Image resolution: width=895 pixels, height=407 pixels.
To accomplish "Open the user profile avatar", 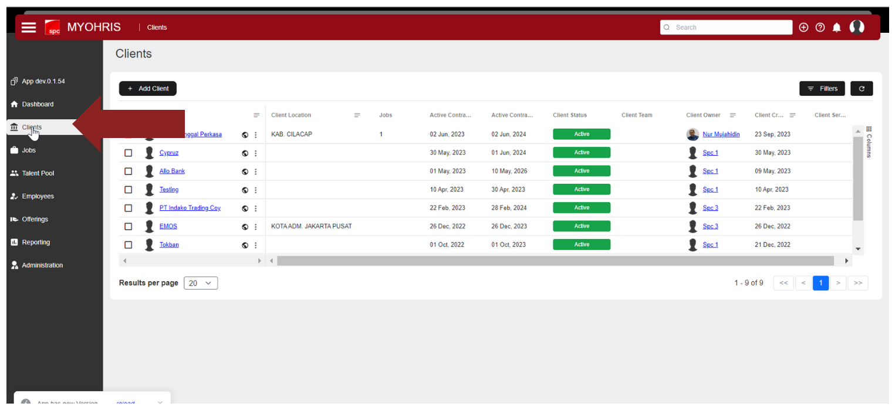I will (857, 27).
